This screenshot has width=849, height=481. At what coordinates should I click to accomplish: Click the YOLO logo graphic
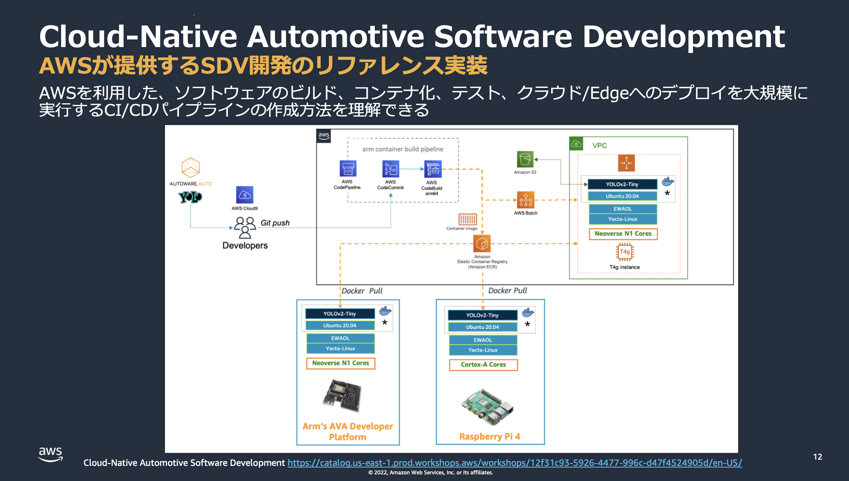(190, 197)
